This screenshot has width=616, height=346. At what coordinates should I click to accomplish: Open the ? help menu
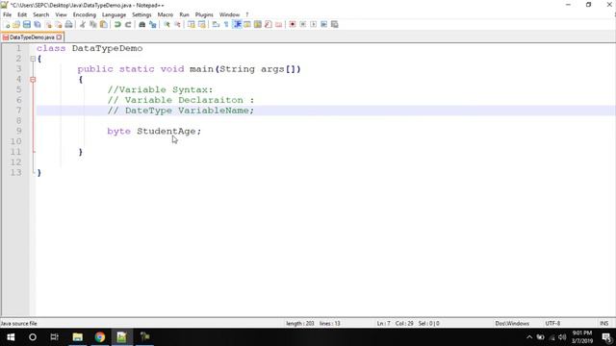click(x=247, y=14)
